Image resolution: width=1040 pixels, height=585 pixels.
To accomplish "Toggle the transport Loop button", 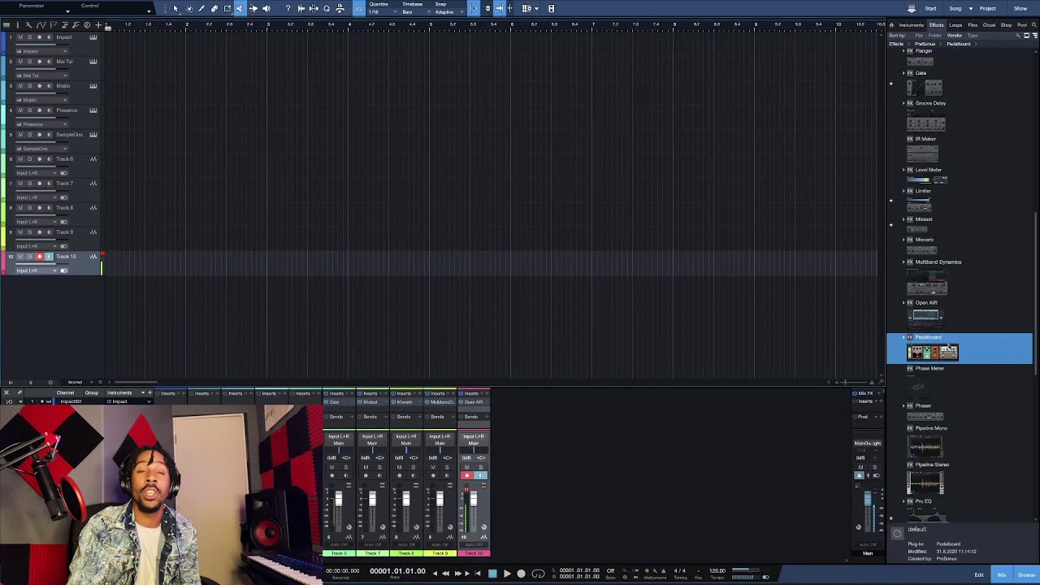I will 538,574.
